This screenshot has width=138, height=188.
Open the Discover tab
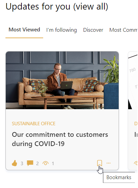pyautogui.click(x=93, y=30)
